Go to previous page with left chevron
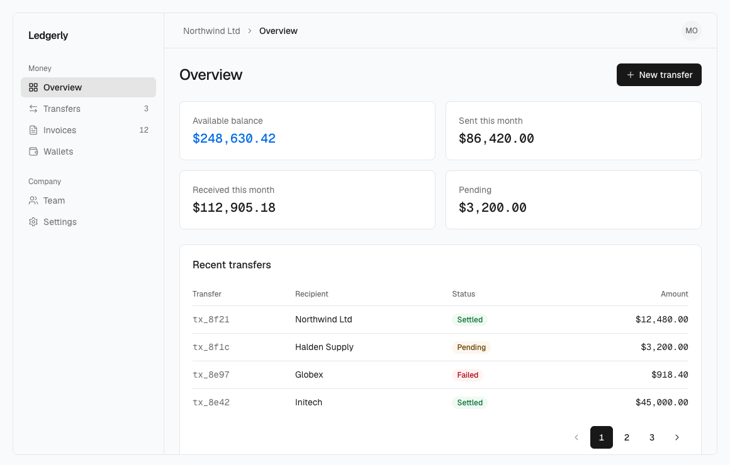The width and height of the screenshot is (730, 465). [x=576, y=437]
